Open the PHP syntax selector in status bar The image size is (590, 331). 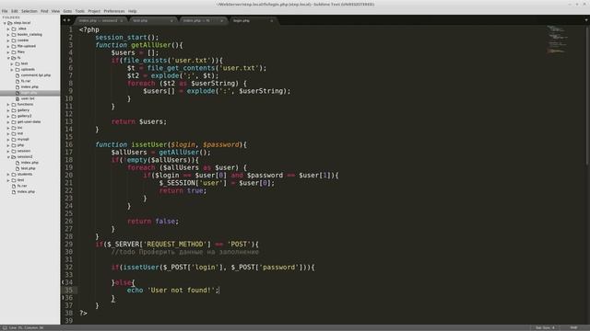(x=573, y=328)
